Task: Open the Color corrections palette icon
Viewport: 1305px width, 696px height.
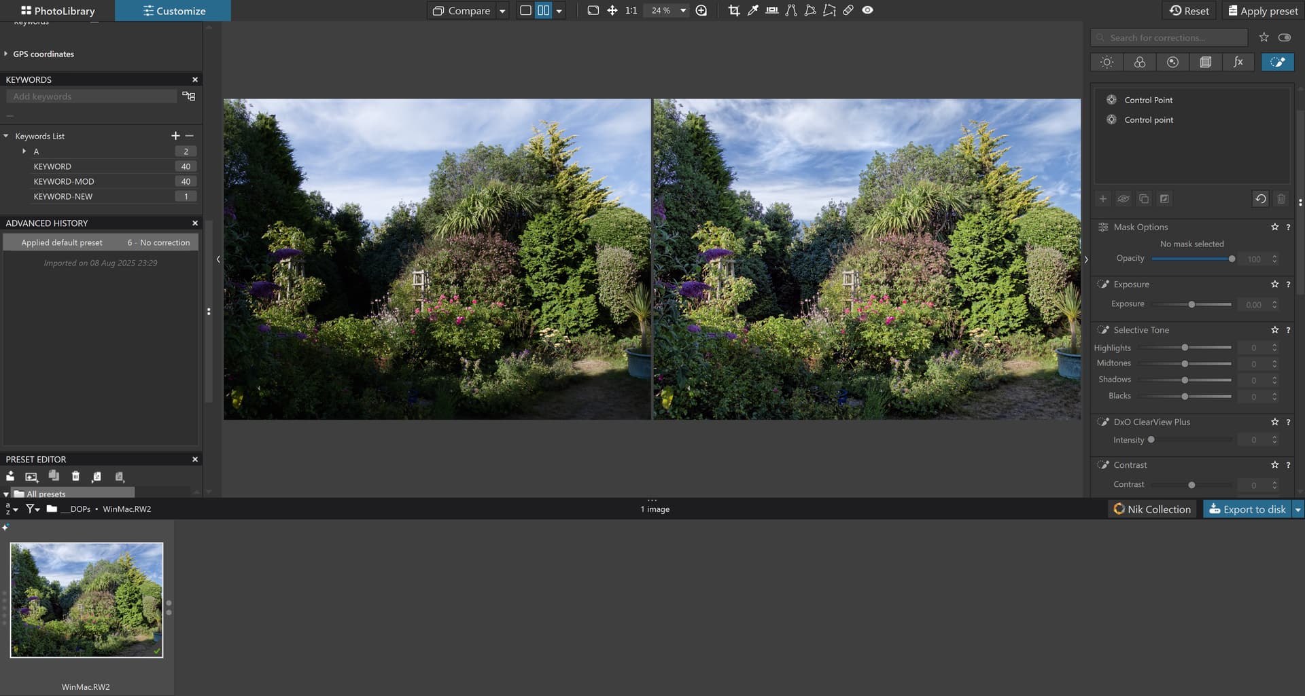Action: click(1140, 62)
